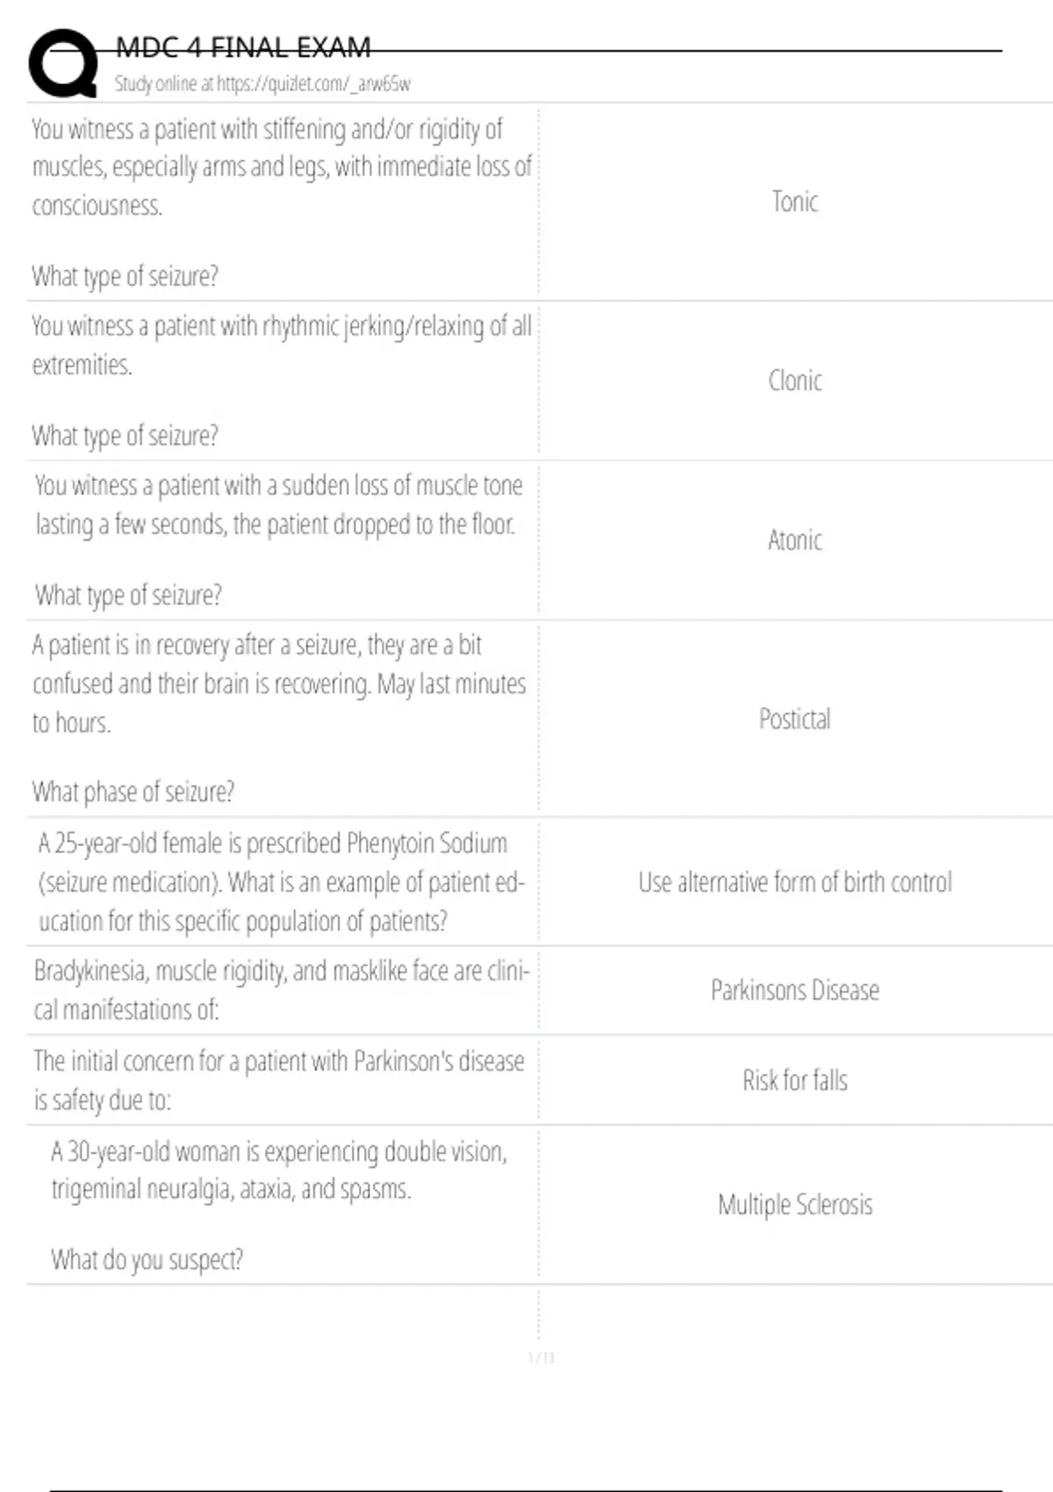Click the Bradykinesia clinical manifestations question
Image resolution: width=1053 pixels, height=1492 pixels.
tap(281, 990)
